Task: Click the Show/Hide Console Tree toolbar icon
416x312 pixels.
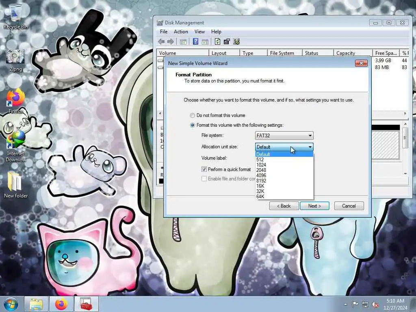Action: point(183,42)
